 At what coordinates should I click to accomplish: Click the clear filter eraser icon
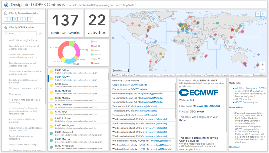[40, 34]
